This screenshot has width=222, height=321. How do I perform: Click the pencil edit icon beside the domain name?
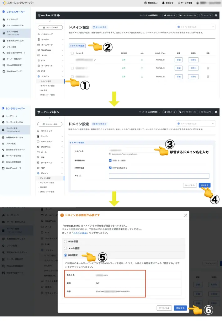coord(95,60)
